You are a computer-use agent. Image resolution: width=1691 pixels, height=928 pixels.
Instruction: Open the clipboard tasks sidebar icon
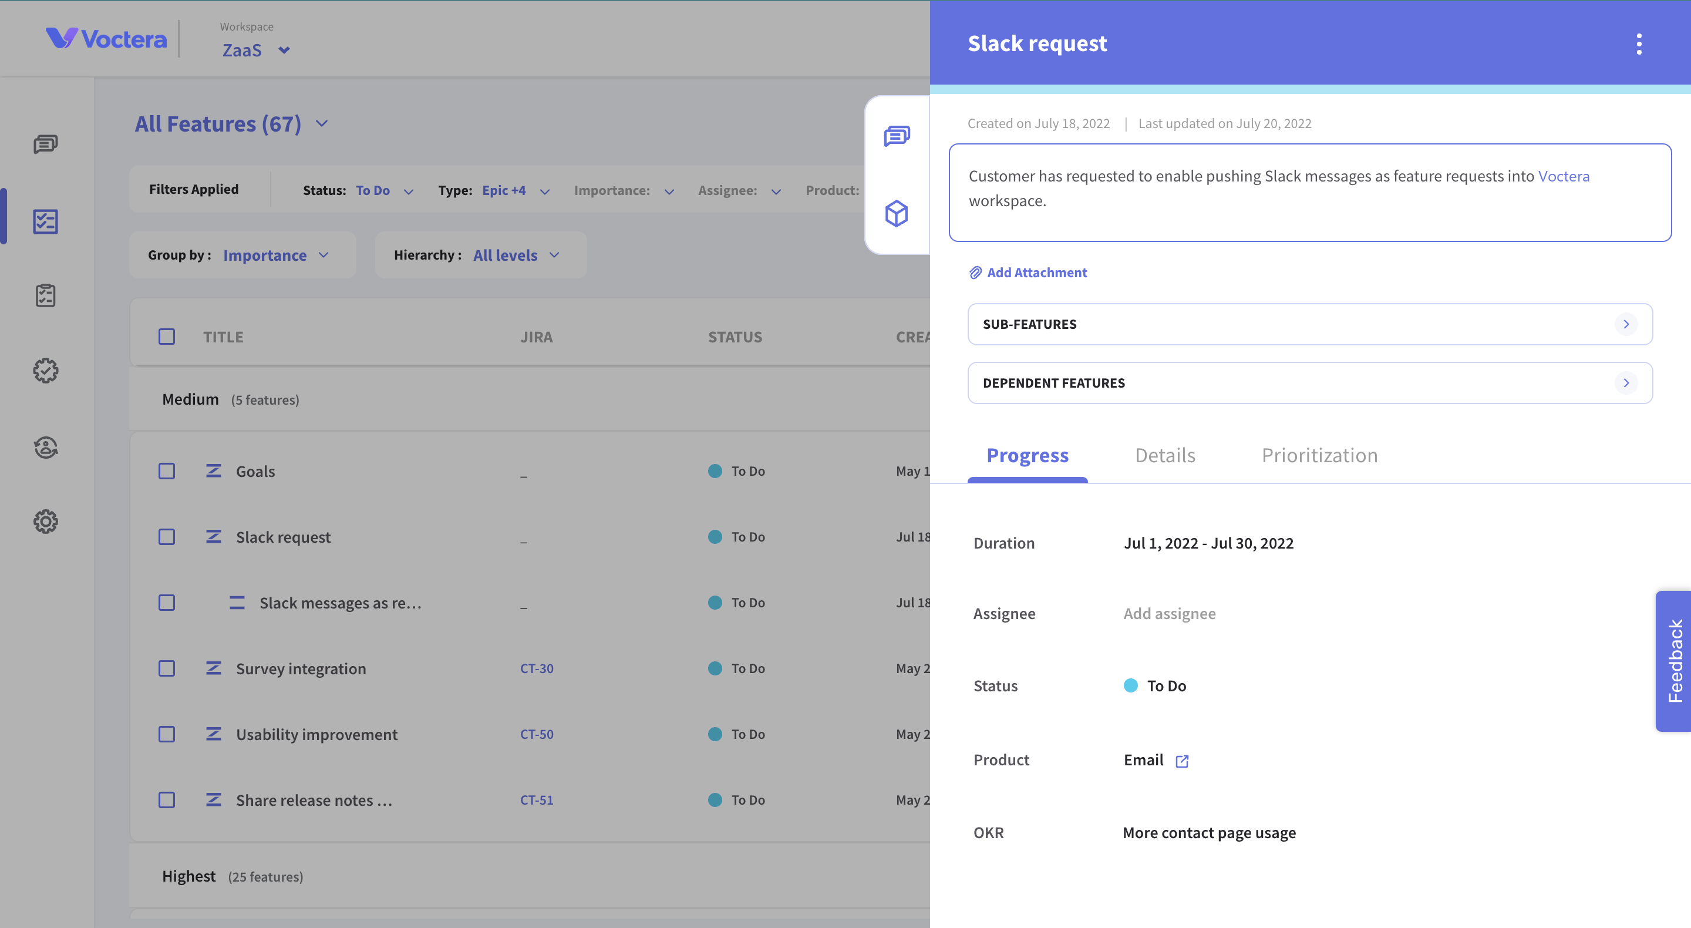click(45, 295)
